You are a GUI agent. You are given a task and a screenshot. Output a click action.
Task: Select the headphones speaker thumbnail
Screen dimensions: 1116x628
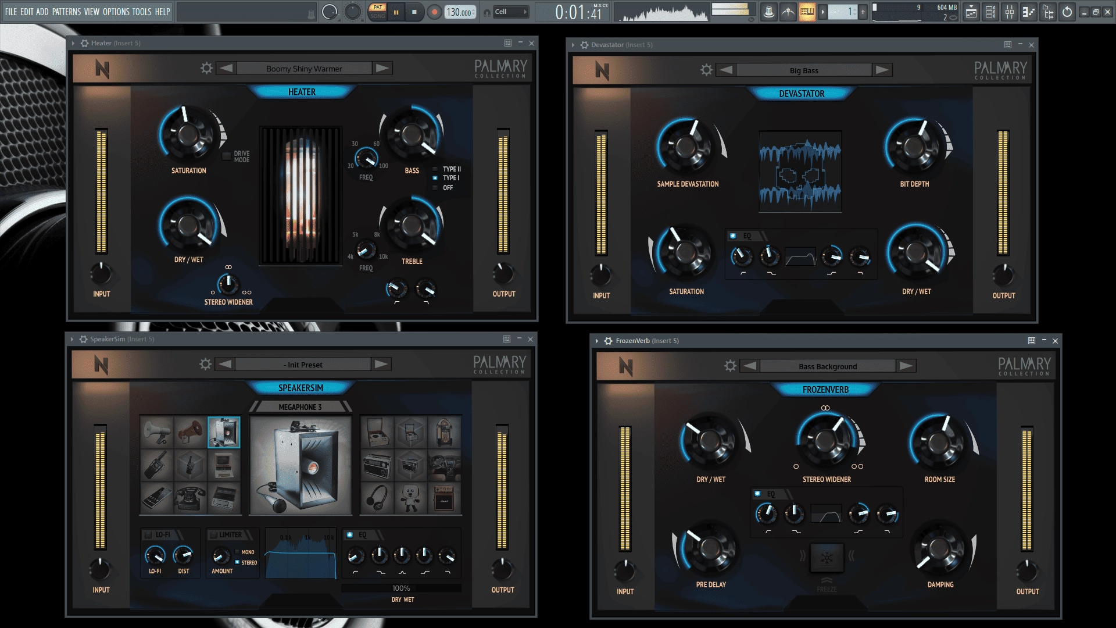(x=377, y=498)
